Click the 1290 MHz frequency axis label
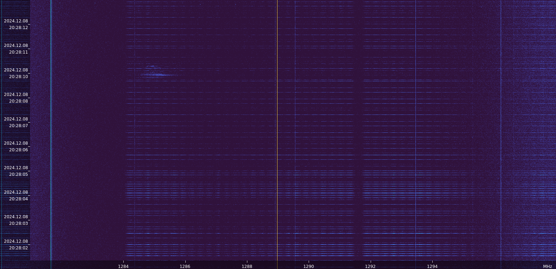 pyautogui.click(x=309, y=266)
